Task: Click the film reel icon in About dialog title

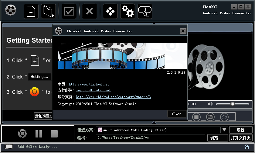Action: [x=59, y=31]
